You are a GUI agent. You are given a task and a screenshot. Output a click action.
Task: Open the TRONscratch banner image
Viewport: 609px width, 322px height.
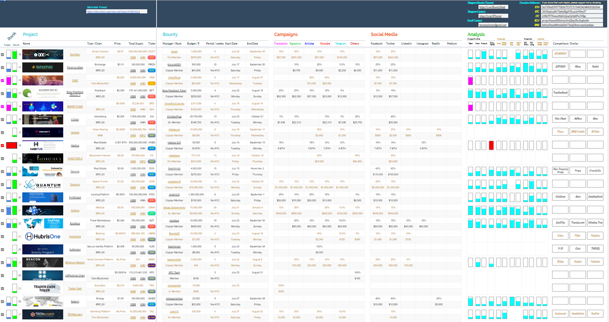[x=43, y=315]
